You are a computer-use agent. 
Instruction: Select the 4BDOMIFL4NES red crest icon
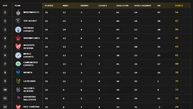coord(18,38)
